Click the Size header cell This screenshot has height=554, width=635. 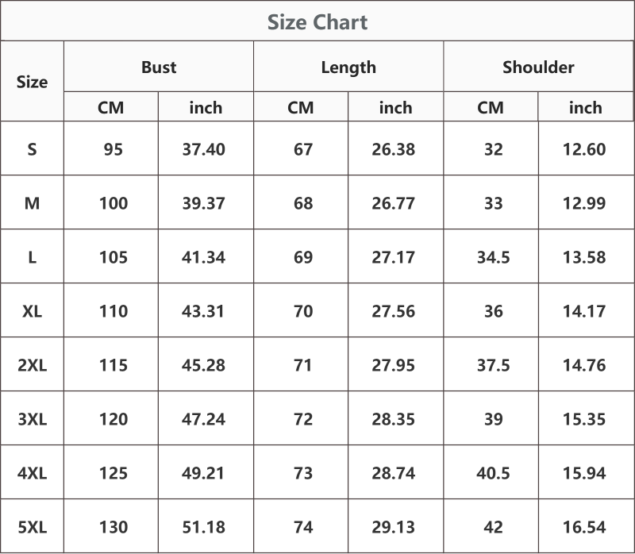click(x=32, y=83)
